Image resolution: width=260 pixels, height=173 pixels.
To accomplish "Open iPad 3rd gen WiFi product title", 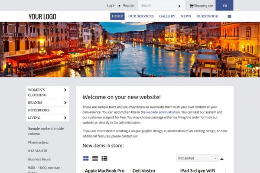I will (x=198, y=171).
